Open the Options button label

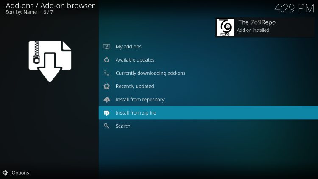pyautogui.click(x=20, y=173)
